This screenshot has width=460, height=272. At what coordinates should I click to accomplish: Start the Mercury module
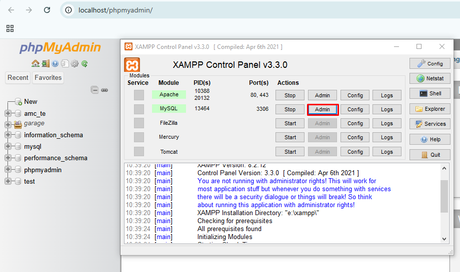tap(290, 137)
